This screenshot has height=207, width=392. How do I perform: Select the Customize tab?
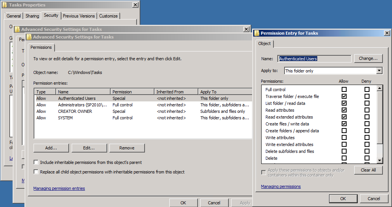click(108, 16)
